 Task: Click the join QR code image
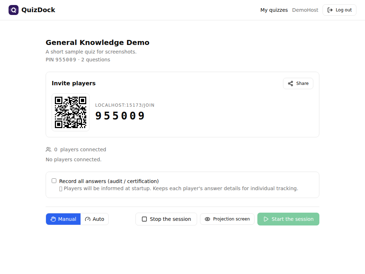(x=71, y=112)
